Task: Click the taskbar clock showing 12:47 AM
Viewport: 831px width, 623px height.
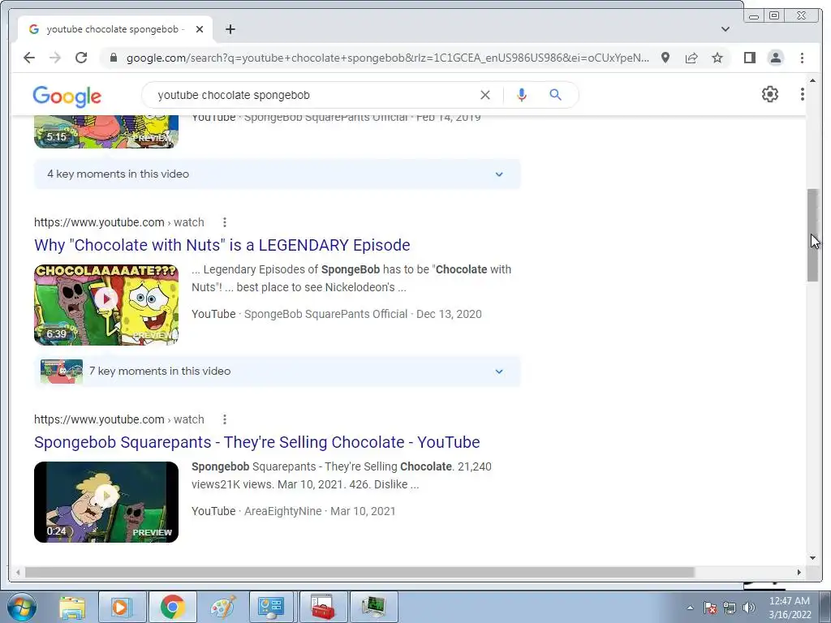Action: pyautogui.click(x=790, y=608)
